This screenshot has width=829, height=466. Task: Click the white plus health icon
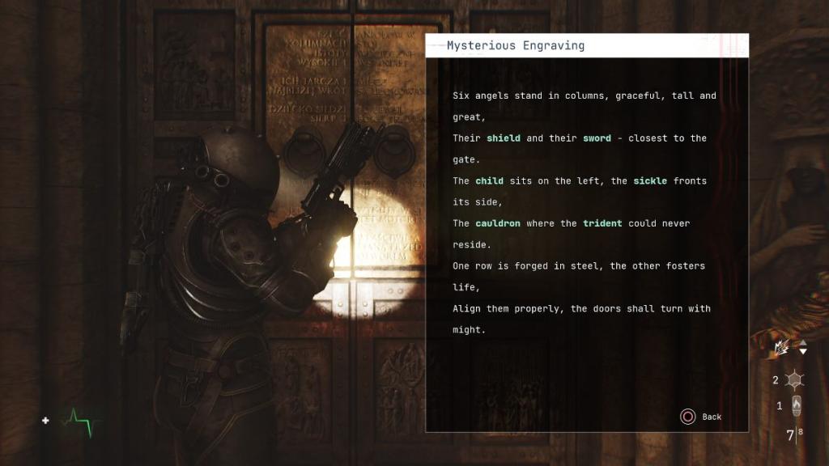[x=45, y=421]
